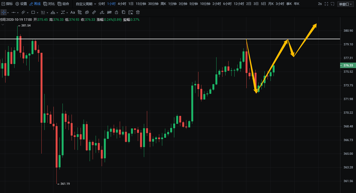Click the text annotation (Aa) tool
The height and width of the screenshot is (193, 356).
[73, 13]
